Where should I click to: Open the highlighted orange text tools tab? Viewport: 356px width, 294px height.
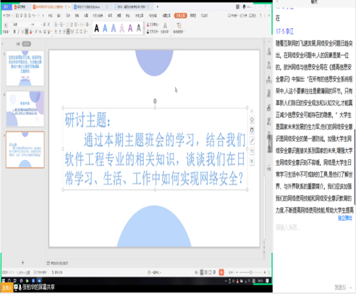[180, 16]
